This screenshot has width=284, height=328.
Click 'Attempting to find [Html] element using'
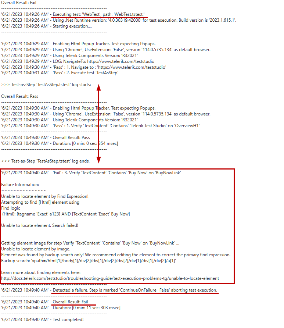(40, 202)
